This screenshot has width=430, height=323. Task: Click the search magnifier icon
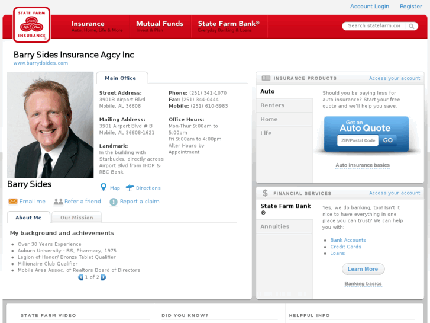click(x=411, y=26)
